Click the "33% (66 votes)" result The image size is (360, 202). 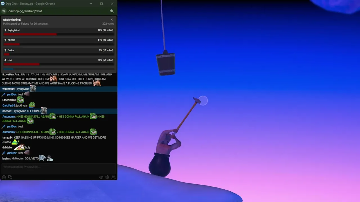coord(105,60)
